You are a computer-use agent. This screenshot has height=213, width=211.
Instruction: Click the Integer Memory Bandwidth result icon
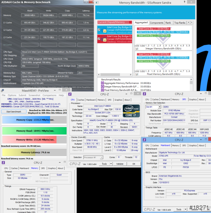[x=102, y=86]
